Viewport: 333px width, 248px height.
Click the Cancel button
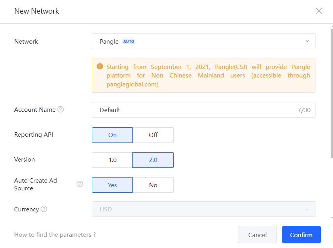tap(257, 234)
